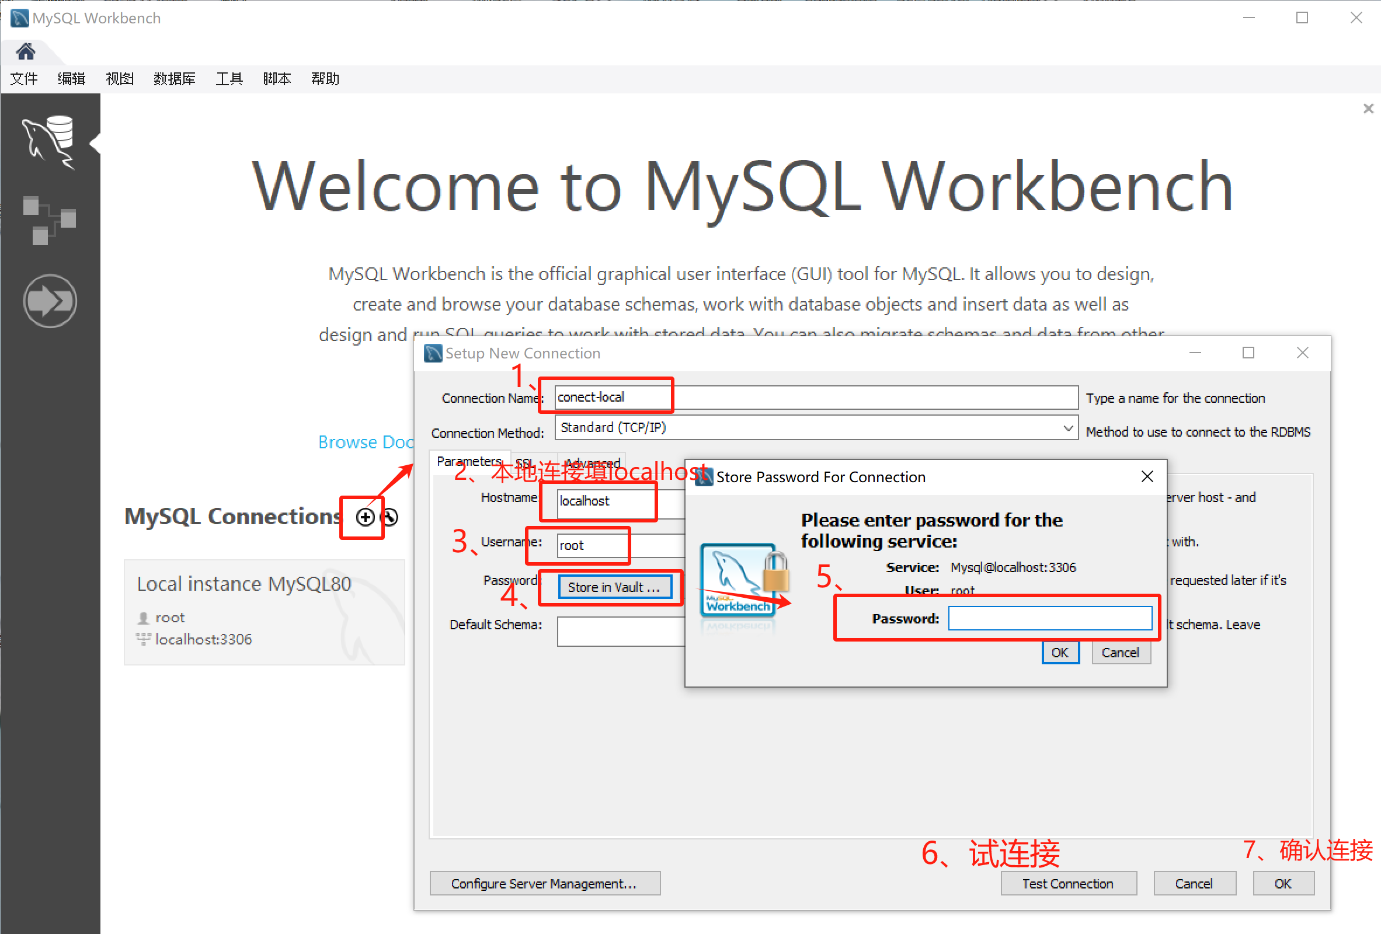The width and height of the screenshot is (1381, 934).
Task: Switch to the Parameters tab
Action: click(468, 461)
